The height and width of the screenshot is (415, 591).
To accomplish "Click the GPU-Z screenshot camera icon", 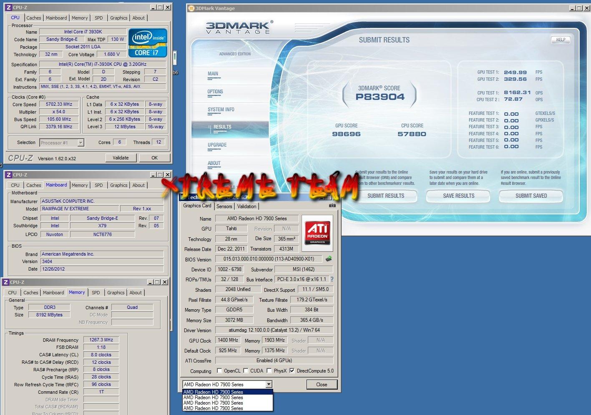I will point(332,206).
